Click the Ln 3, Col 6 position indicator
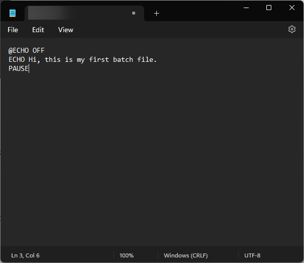Image resolution: width=304 pixels, height=263 pixels. 25,255
